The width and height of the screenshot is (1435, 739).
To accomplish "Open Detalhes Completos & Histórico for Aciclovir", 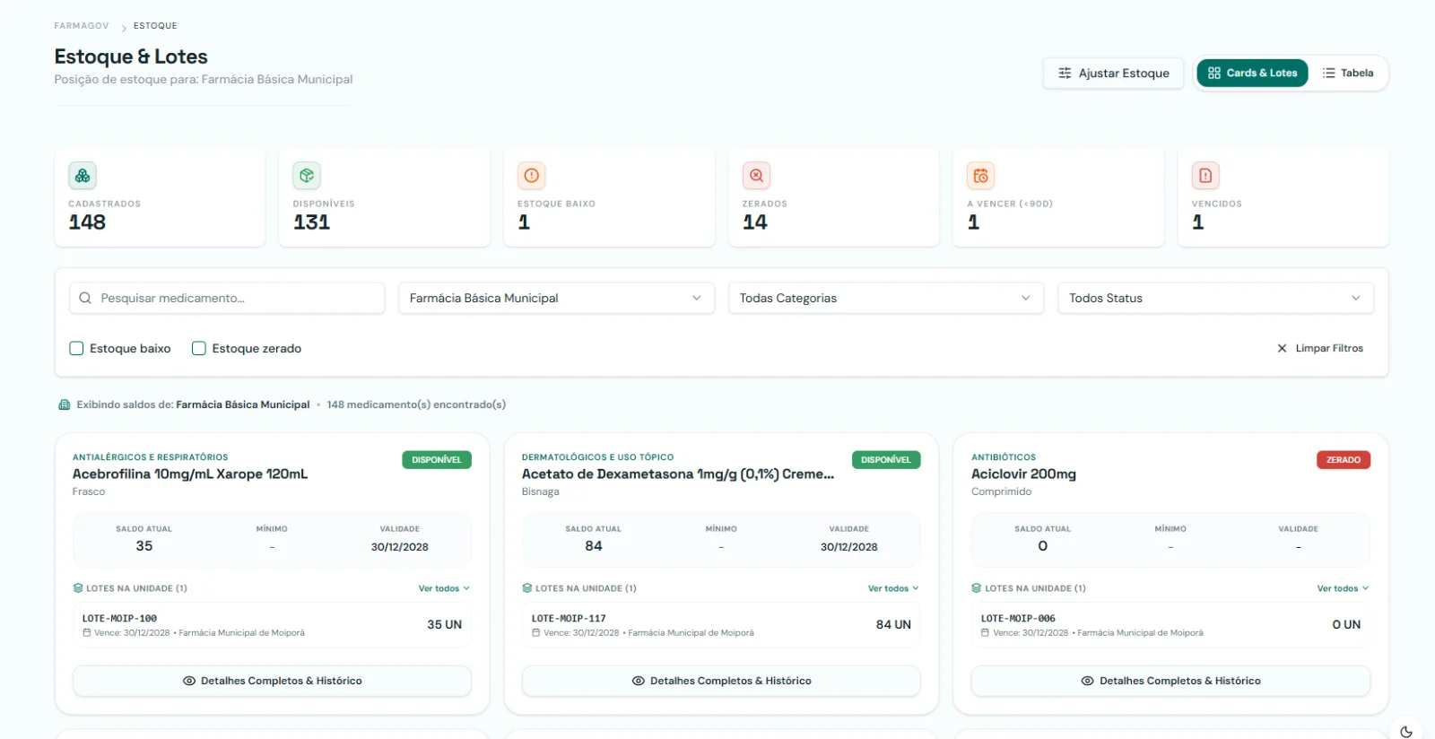I will point(1170,681).
